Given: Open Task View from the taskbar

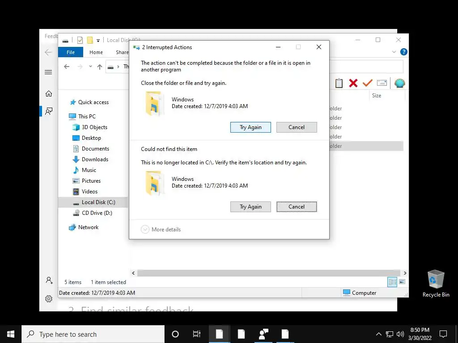Looking at the screenshot, I should (x=197, y=334).
